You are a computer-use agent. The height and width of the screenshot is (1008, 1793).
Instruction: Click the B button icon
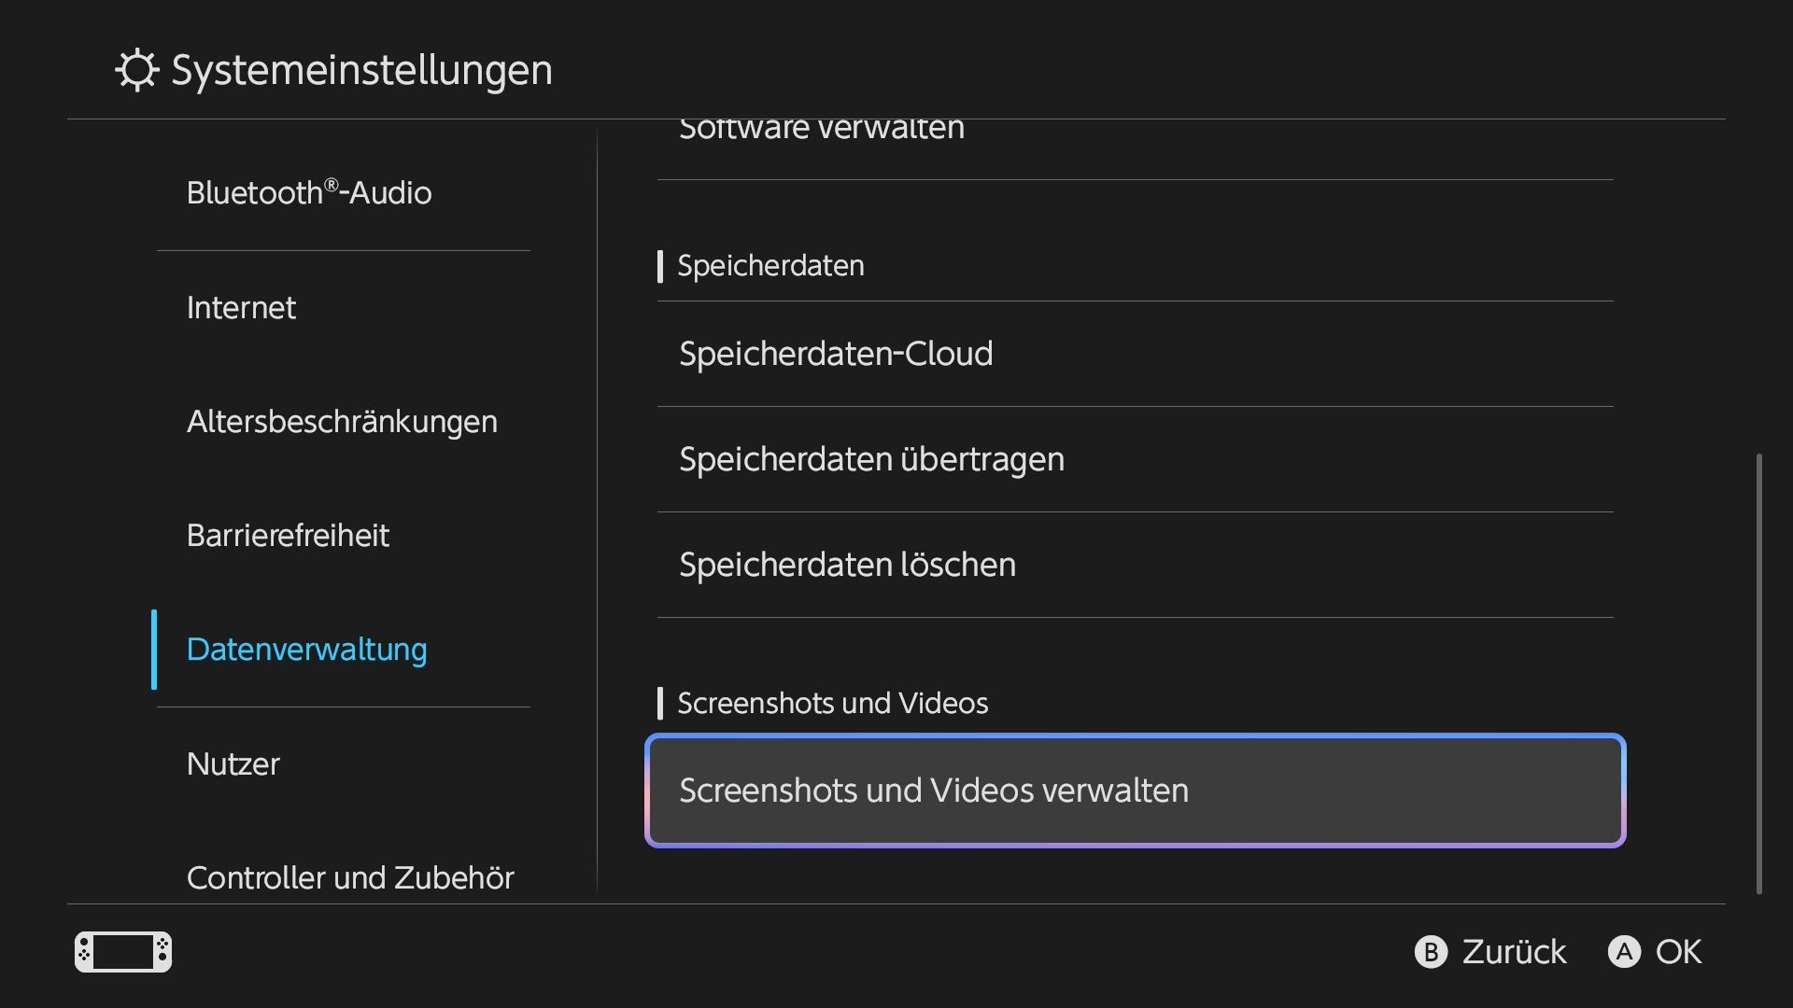coord(1431,952)
